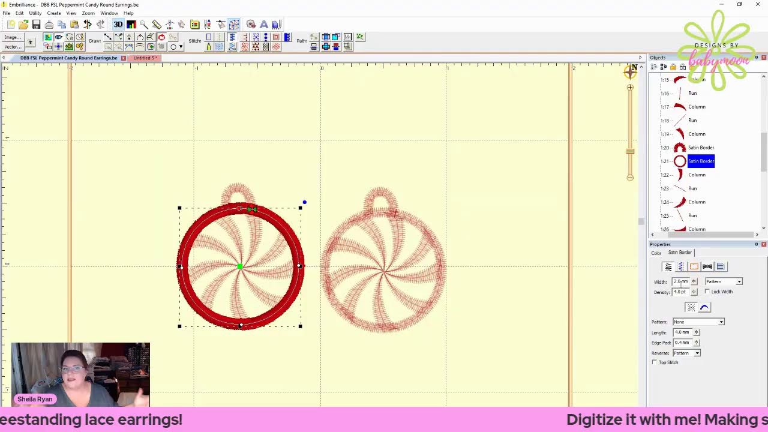Open the Utility menu
This screenshot has height=432, width=768.
(35, 13)
